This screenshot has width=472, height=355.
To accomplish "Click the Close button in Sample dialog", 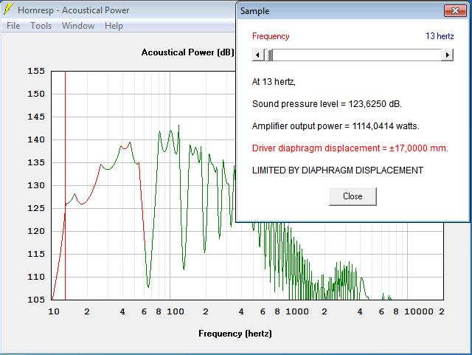I will (x=353, y=196).
